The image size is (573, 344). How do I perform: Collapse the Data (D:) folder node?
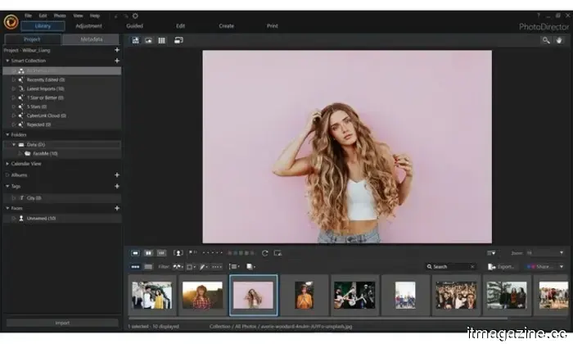point(14,144)
